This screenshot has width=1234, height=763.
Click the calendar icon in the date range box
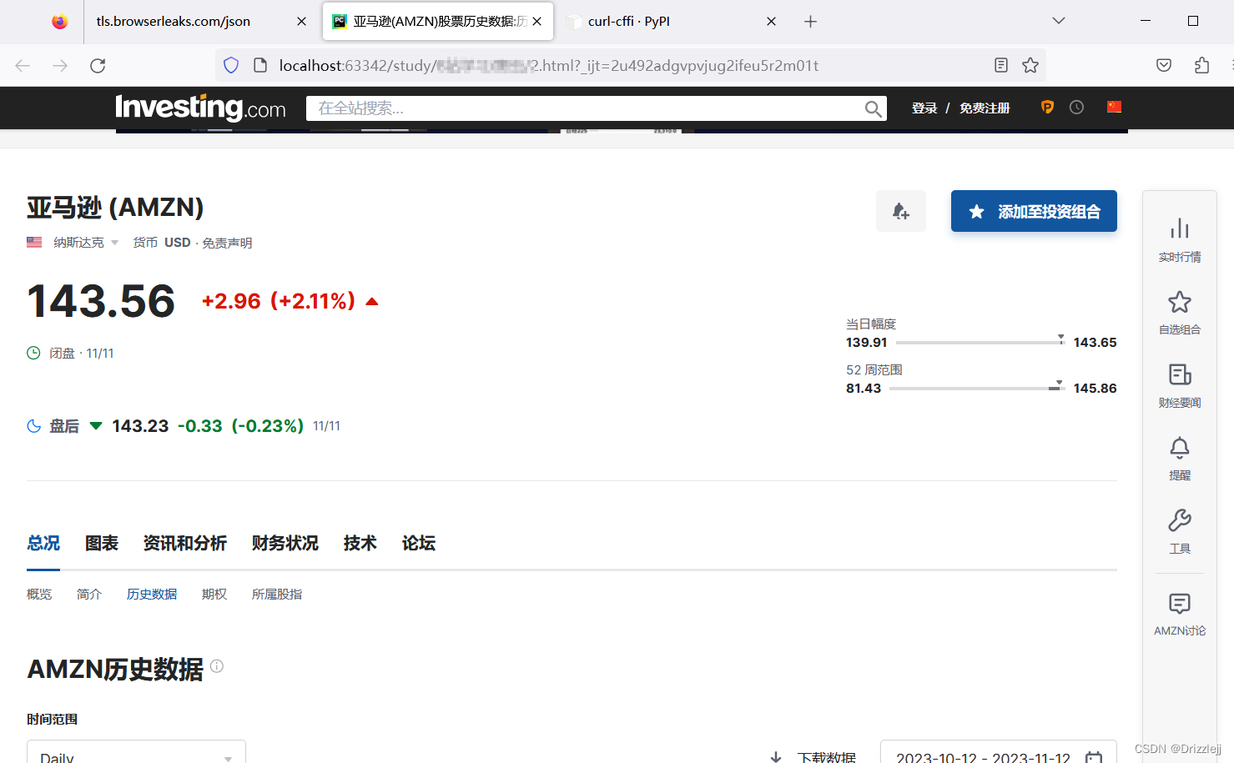pos(1093,757)
